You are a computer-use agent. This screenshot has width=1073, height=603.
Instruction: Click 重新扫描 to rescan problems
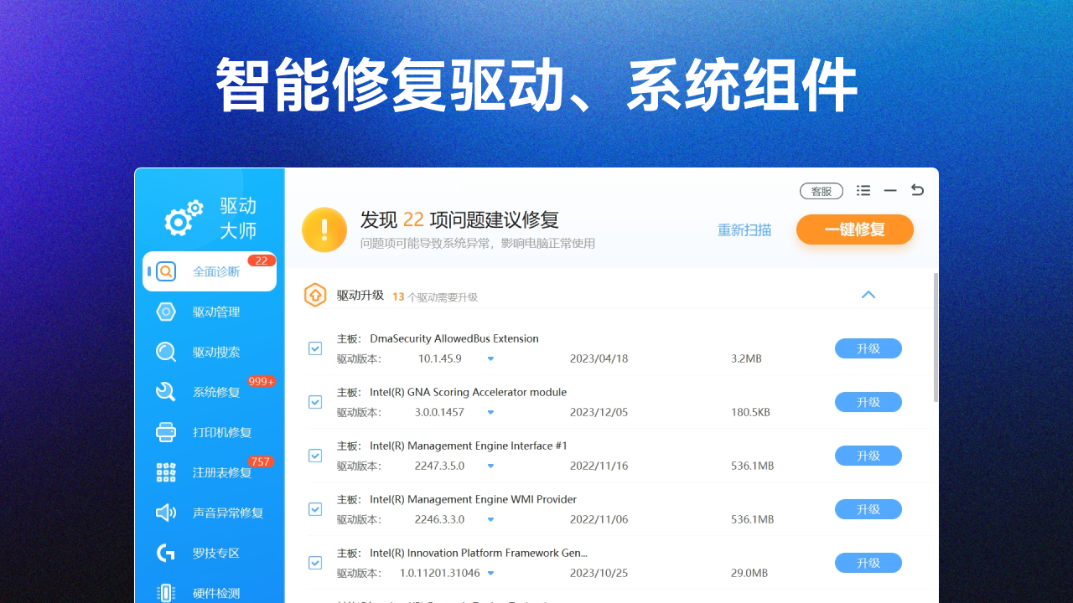[745, 229]
